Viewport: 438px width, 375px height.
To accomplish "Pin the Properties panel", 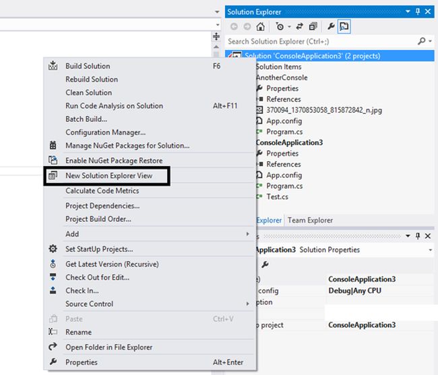I will pos(418,236).
